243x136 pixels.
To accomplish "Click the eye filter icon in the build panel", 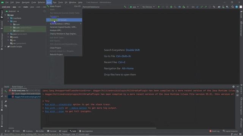I will pos(6,106).
